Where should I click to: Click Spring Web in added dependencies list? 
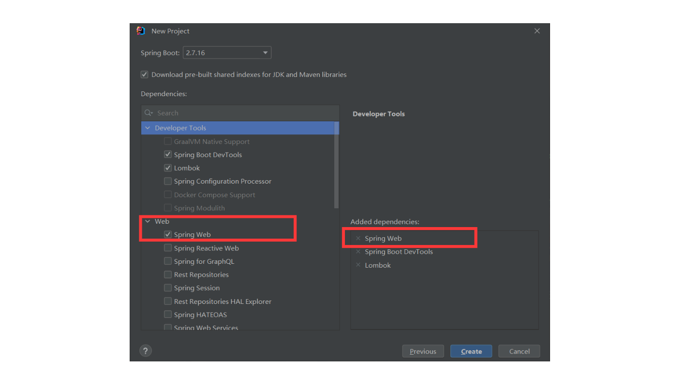tap(383, 238)
